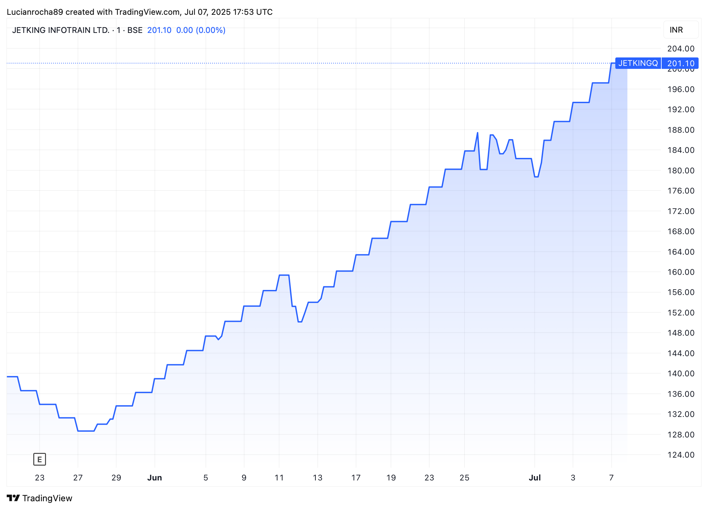The image size is (708, 510).
Task: Click date 13 on the time axis
Action: (318, 478)
